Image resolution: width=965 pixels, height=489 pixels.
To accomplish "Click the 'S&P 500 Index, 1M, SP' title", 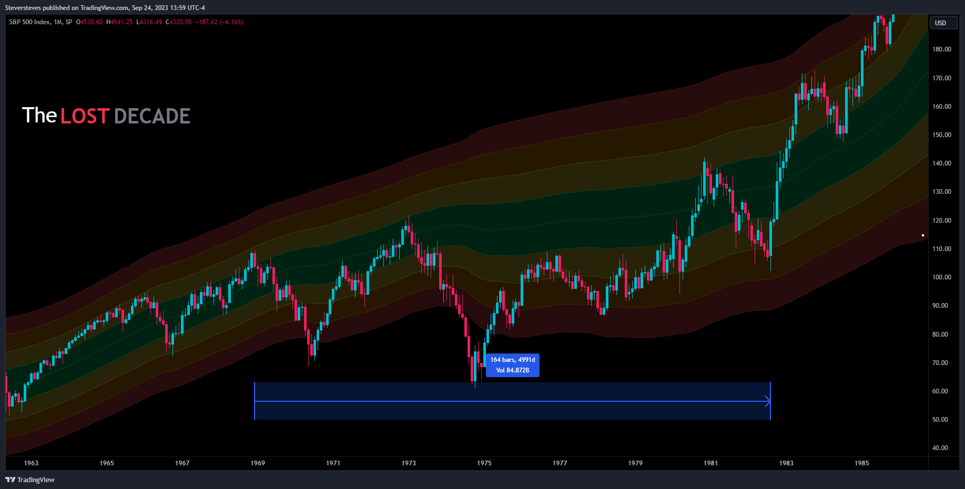I will (x=40, y=22).
